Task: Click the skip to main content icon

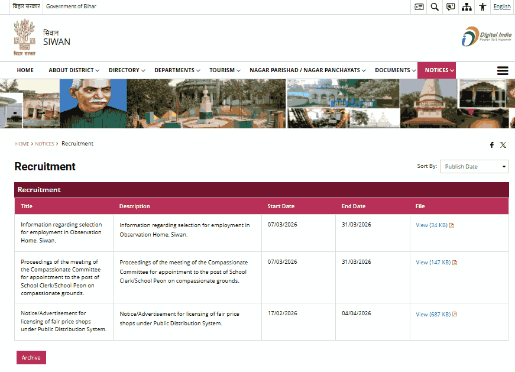Action: tap(419, 7)
